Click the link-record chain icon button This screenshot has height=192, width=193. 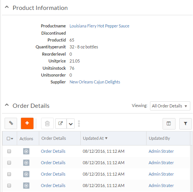[11, 123]
